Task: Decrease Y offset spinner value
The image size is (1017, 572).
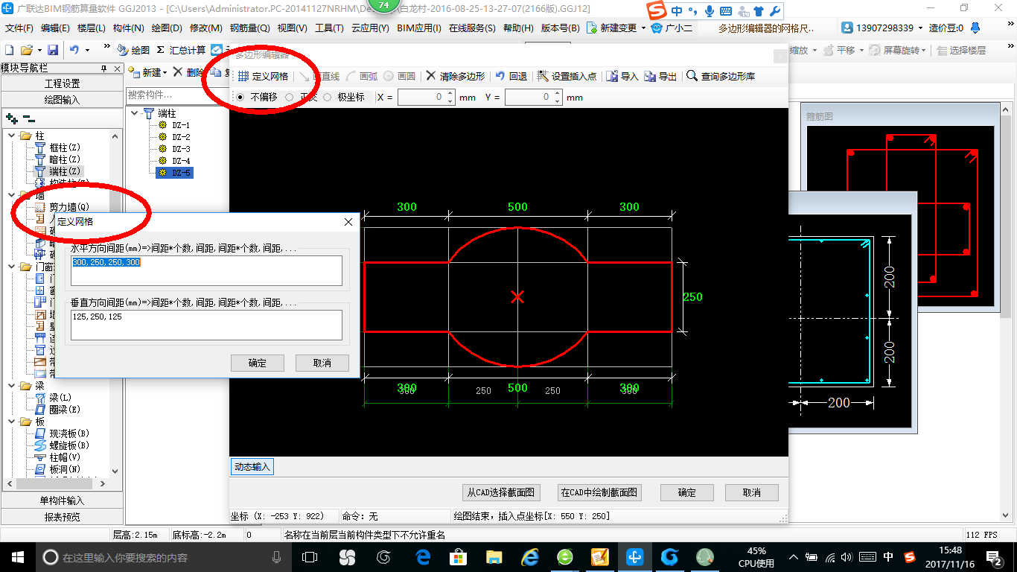Action: 557,101
